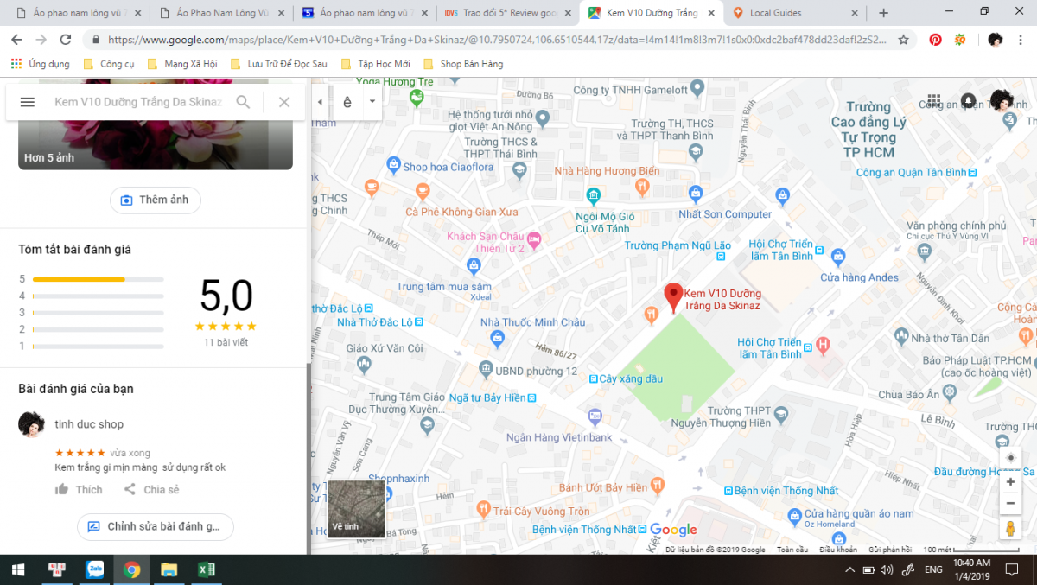
Task: Click the 'Thêm ảnh' add photo button
Action: pos(156,200)
